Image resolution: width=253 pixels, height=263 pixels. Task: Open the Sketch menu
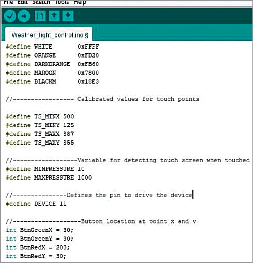coord(41,3)
